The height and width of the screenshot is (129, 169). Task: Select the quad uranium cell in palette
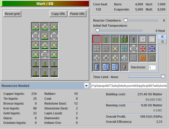tap(124, 39)
